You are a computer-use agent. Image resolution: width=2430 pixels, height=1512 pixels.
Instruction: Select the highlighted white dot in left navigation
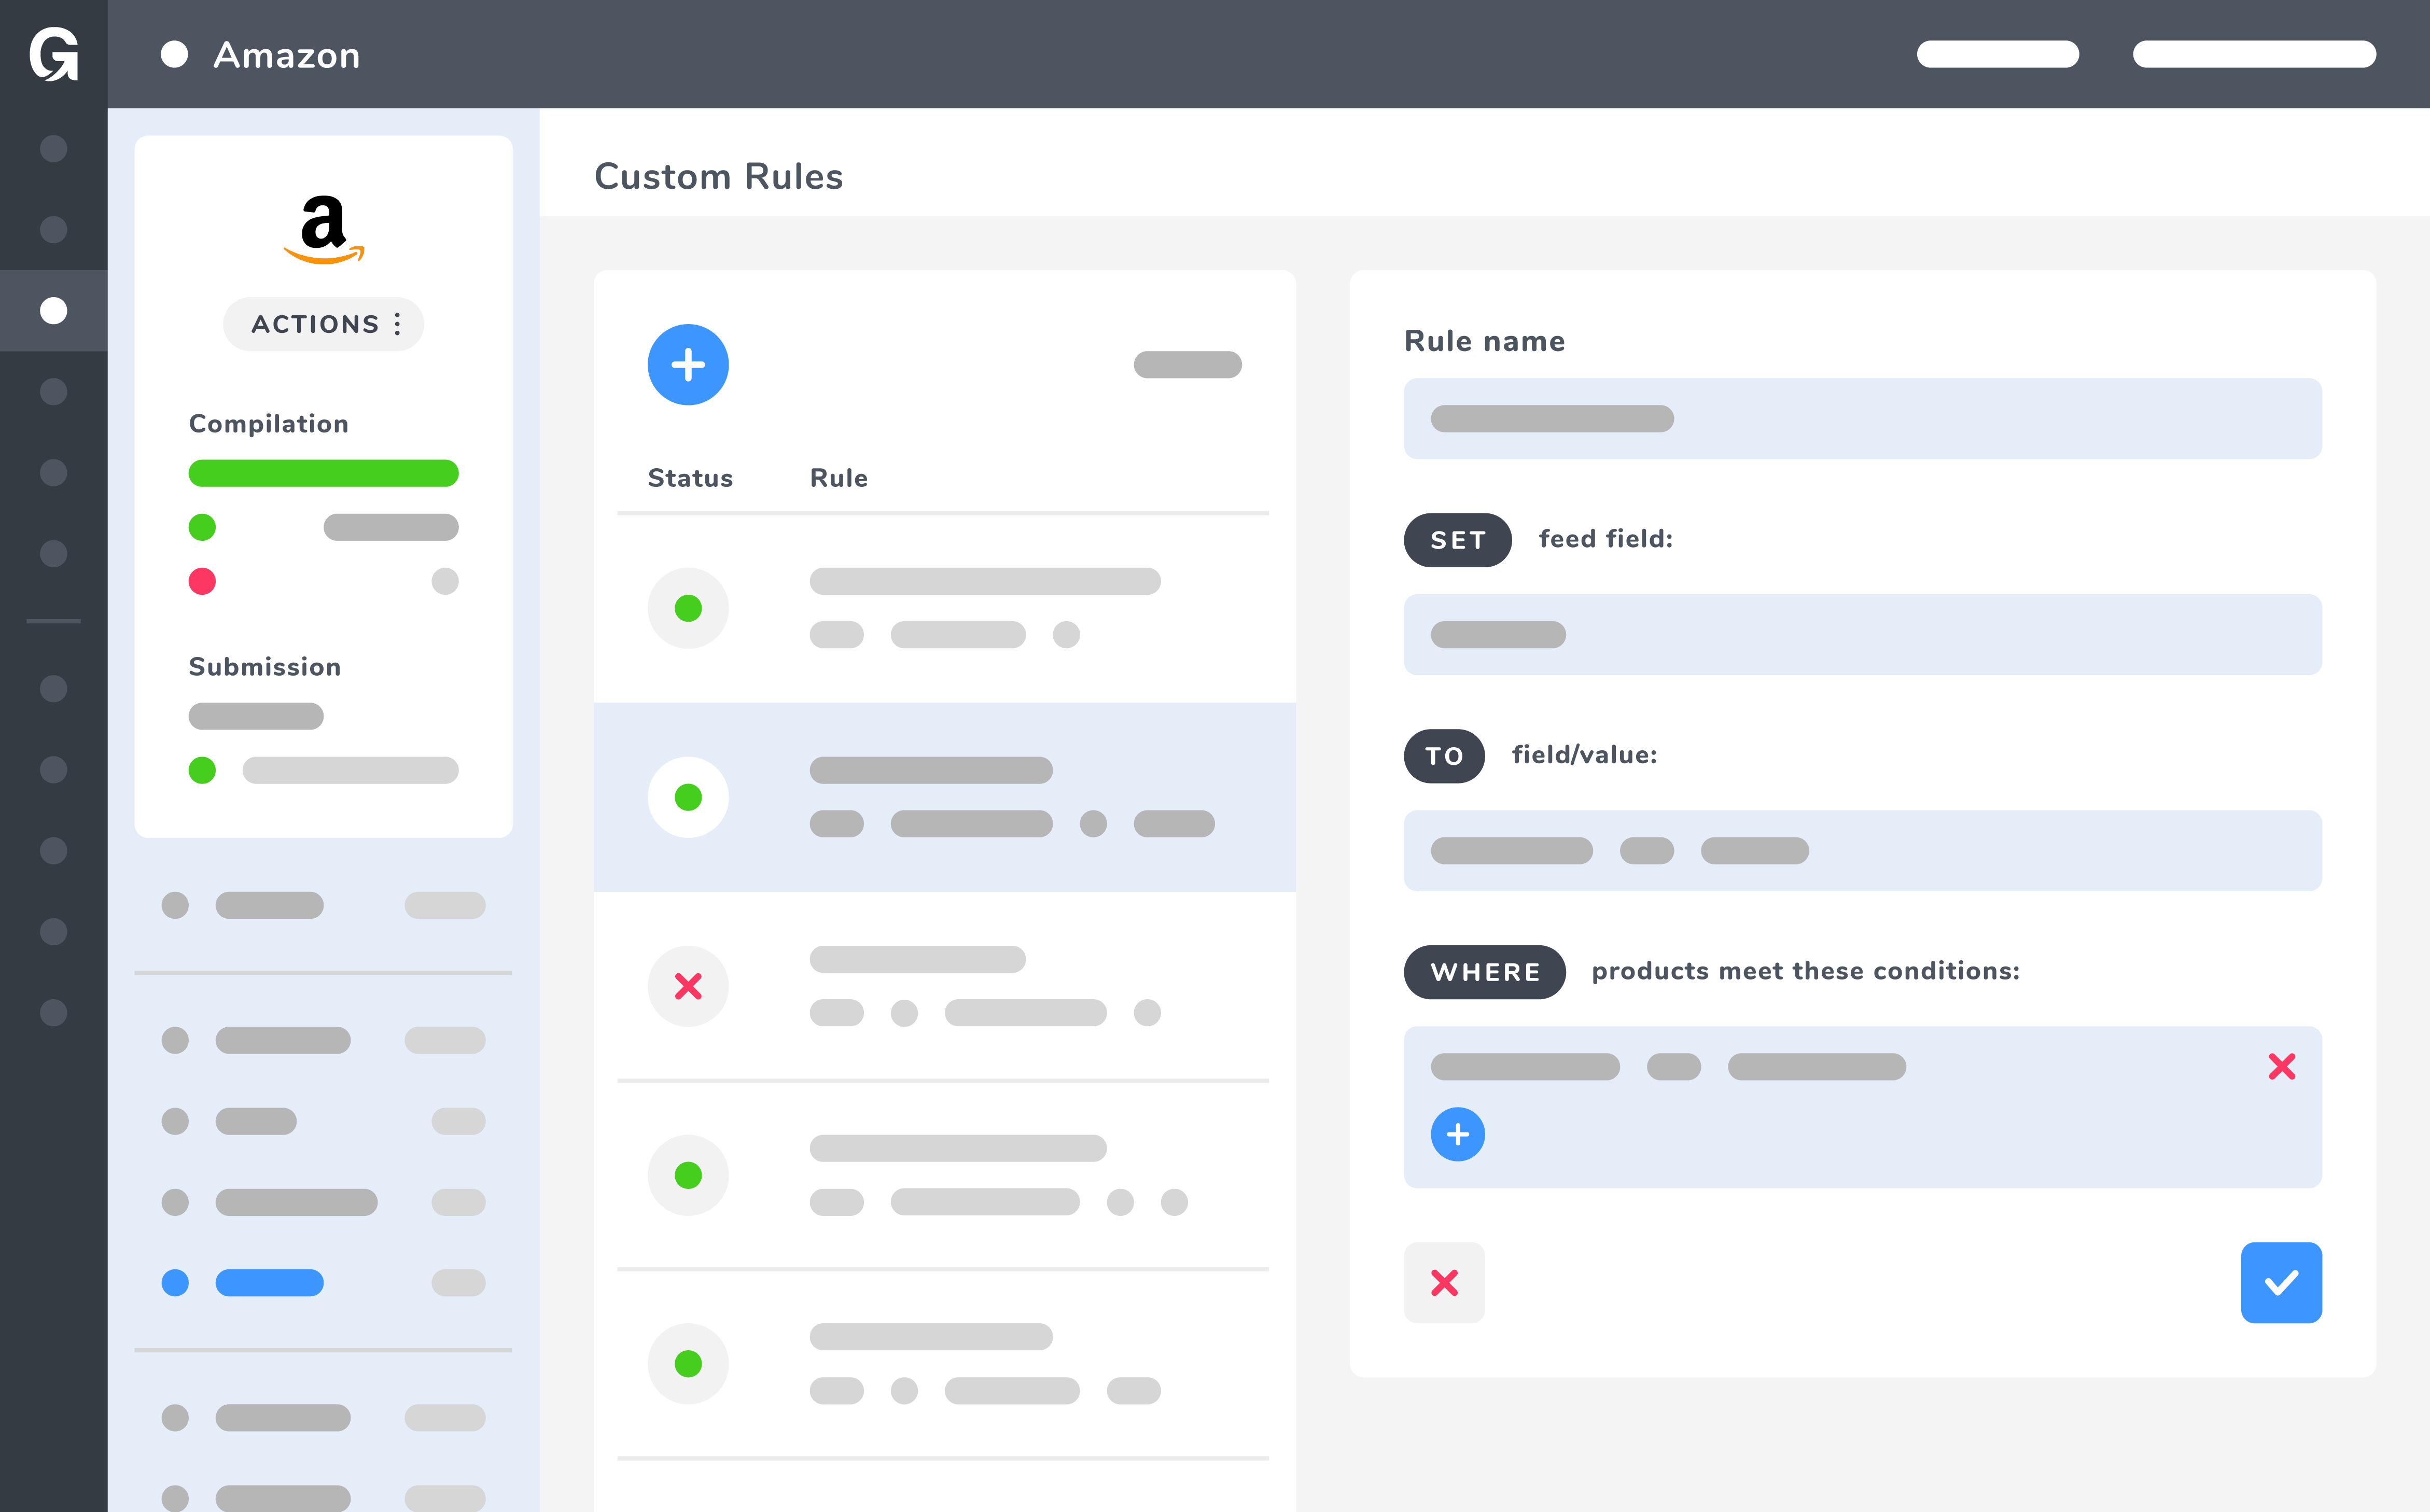click(53, 310)
